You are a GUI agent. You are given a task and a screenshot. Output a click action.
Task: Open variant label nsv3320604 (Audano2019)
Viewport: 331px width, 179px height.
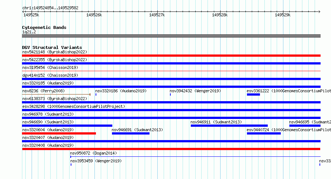[x=48, y=130]
